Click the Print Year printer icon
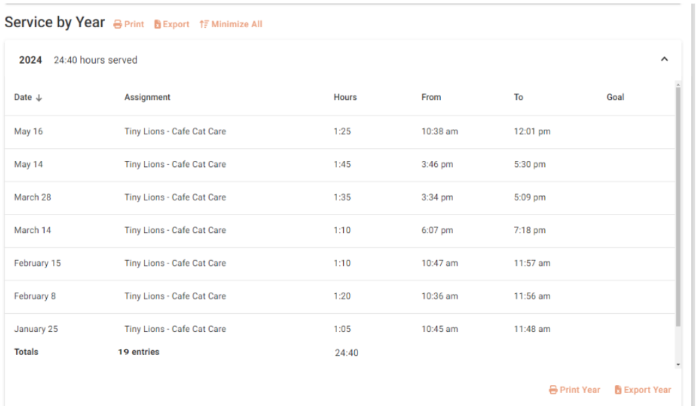Screen dimensions: 696x406 [x=553, y=390]
